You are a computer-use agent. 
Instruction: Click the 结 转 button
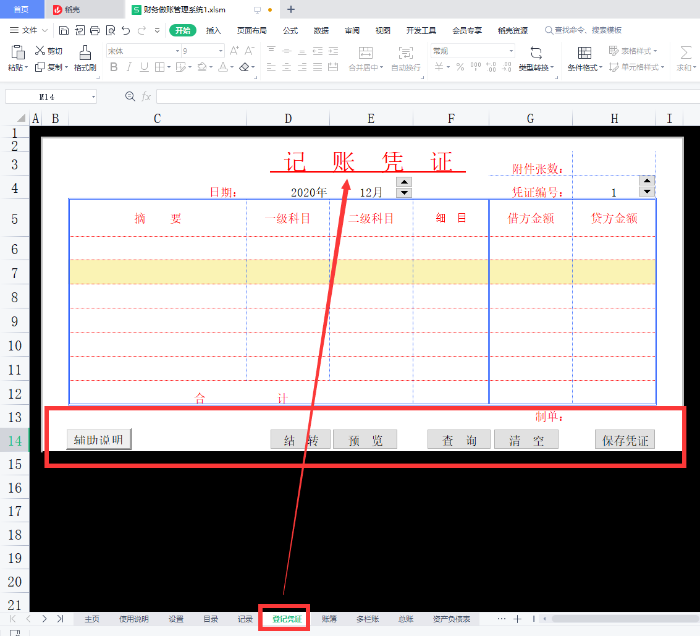(x=300, y=440)
